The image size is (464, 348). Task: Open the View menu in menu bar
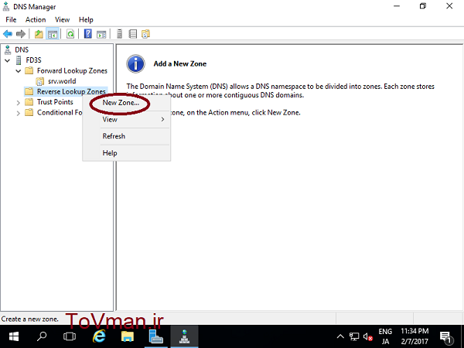coord(62,20)
